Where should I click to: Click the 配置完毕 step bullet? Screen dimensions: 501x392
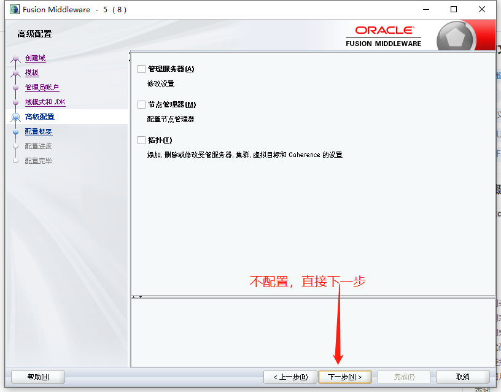click(x=16, y=161)
